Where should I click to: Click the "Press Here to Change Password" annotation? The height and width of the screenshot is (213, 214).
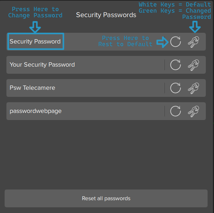point(35,12)
